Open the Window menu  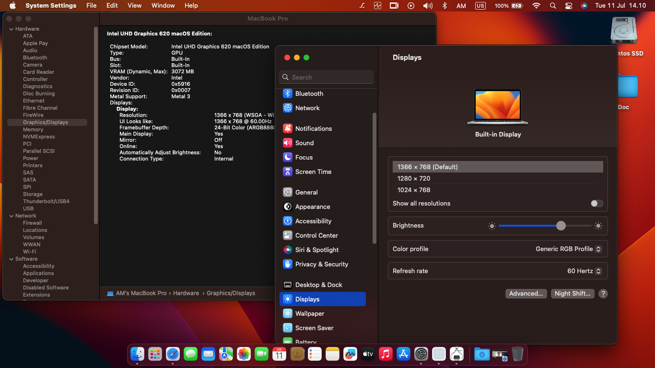point(163,5)
